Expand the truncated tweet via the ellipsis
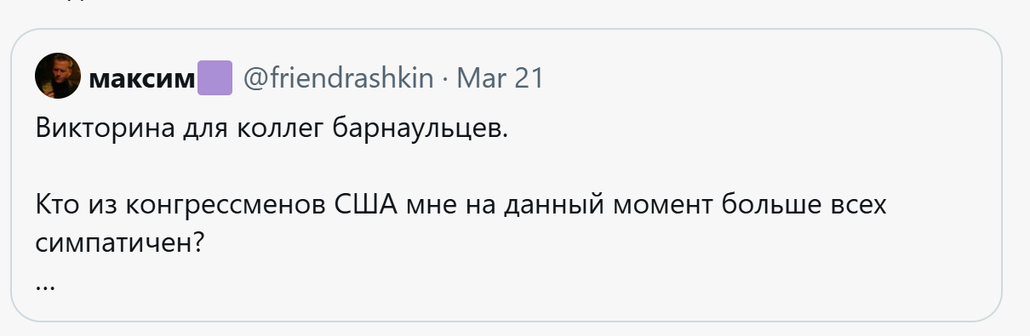The height and width of the screenshot is (336, 1030). pyautogui.click(x=45, y=286)
